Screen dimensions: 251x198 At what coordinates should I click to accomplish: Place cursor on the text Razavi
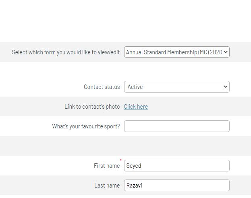pos(134,186)
